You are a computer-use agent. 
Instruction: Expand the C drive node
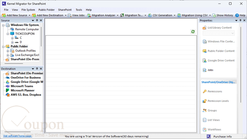12,38
